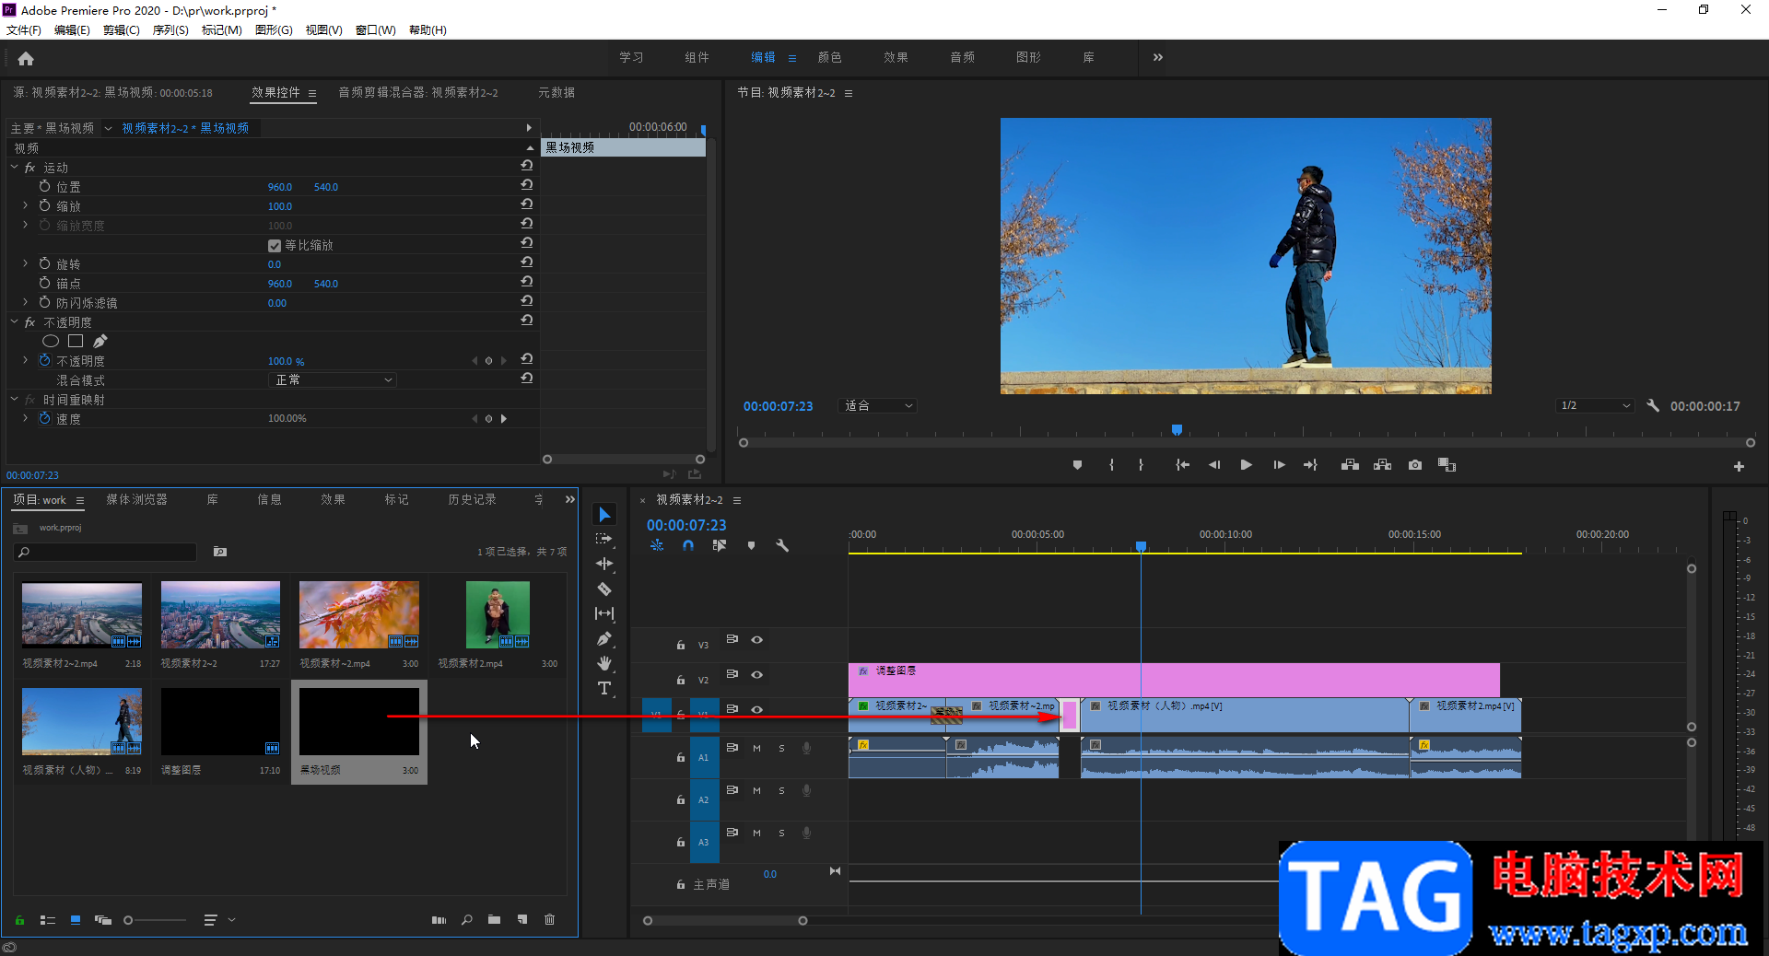1769x956 pixels.
Task: Toggle V2 track output eye
Action: click(x=756, y=674)
